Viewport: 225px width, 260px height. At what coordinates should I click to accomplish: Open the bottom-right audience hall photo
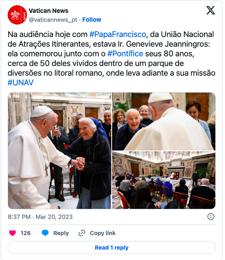point(164,180)
